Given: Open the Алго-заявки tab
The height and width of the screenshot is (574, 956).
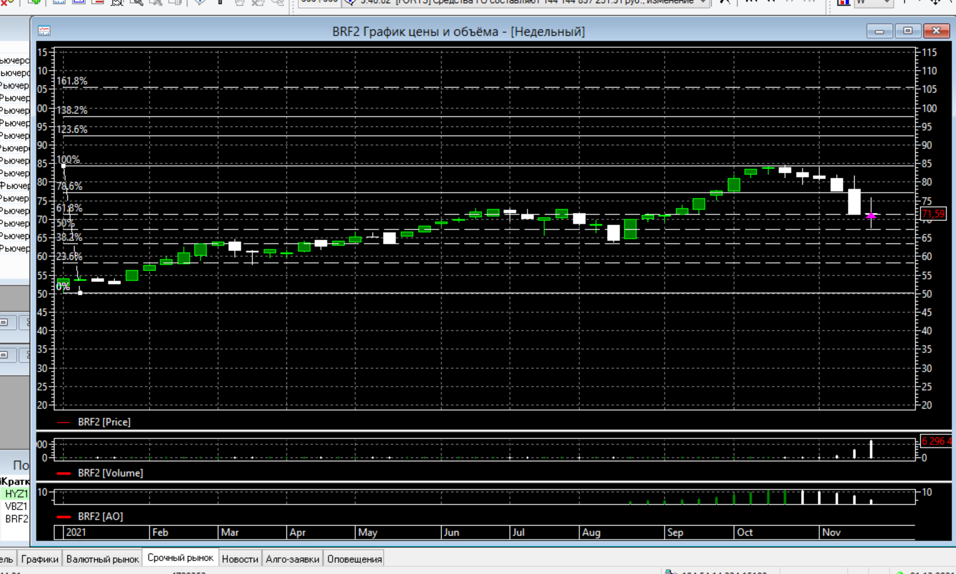Looking at the screenshot, I should pyautogui.click(x=292, y=559).
